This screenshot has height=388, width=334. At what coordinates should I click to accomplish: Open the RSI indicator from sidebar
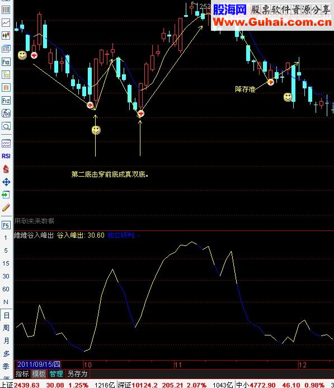point(6,156)
